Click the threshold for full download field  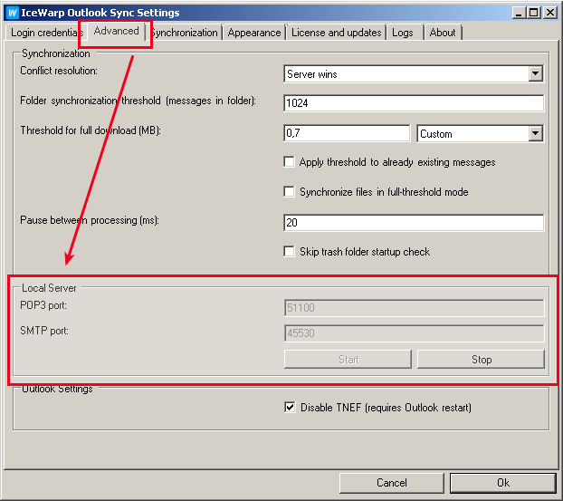pos(347,133)
